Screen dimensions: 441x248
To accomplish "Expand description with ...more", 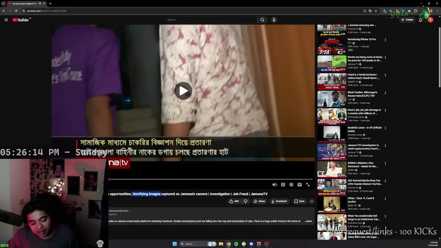I will [308, 221].
